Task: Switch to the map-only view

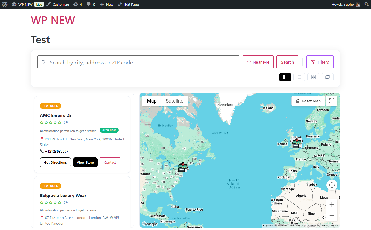Action: [x=328, y=77]
